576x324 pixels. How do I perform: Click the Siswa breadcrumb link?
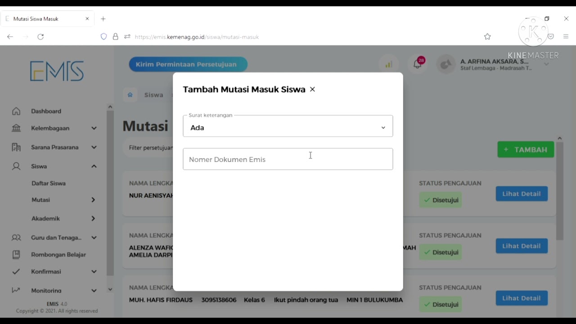pyautogui.click(x=153, y=95)
